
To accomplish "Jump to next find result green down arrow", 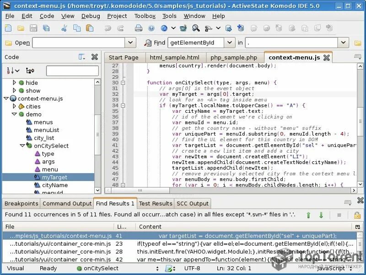I will pos(321,215).
